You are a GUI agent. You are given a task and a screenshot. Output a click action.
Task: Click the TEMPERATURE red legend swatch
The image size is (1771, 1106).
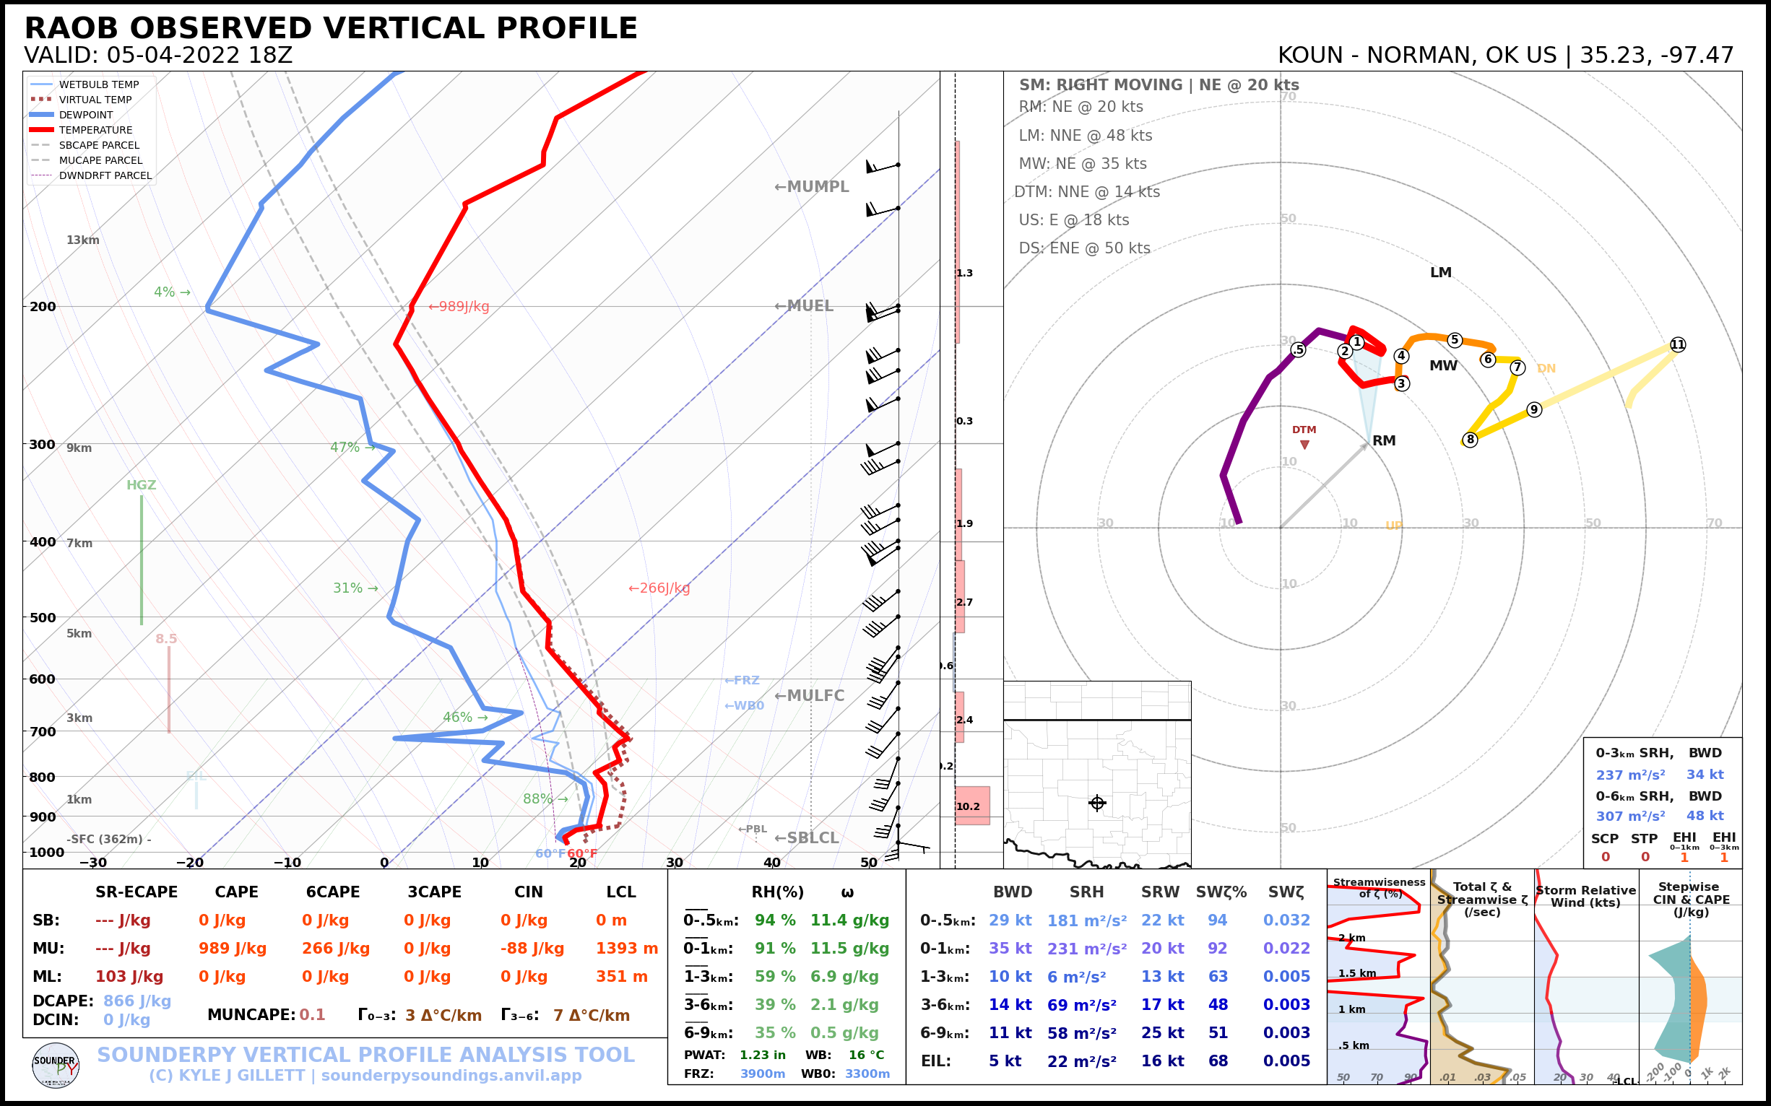click(42, 130)
